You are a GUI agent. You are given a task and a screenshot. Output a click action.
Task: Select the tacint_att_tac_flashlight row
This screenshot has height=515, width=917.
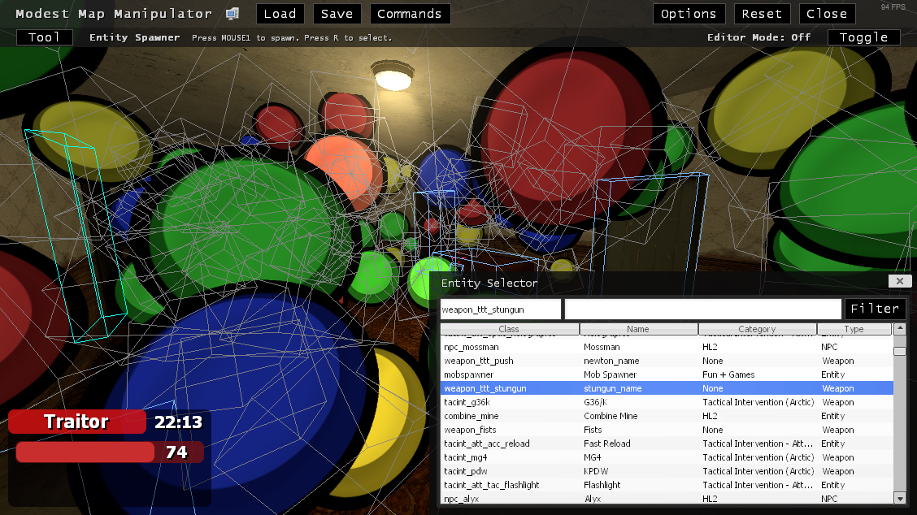click(667, 485)
